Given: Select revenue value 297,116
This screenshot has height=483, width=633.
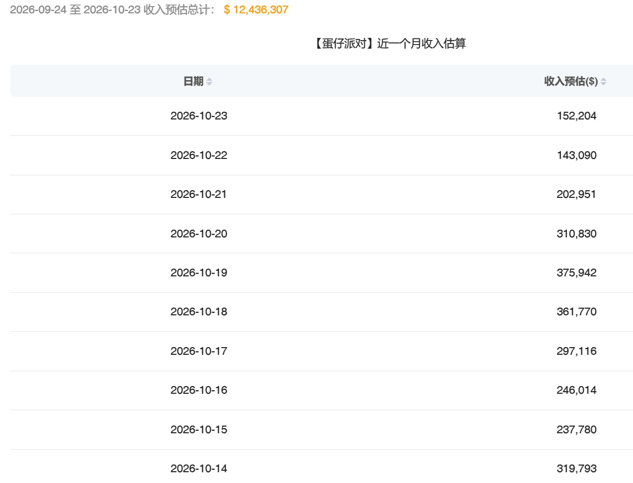Looking at the screenshot, I should pyautogui.click(x=577, y=351).
